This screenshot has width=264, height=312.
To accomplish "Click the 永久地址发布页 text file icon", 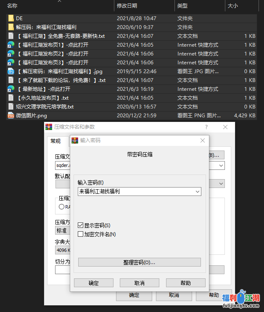I will [x=11, y=98].
